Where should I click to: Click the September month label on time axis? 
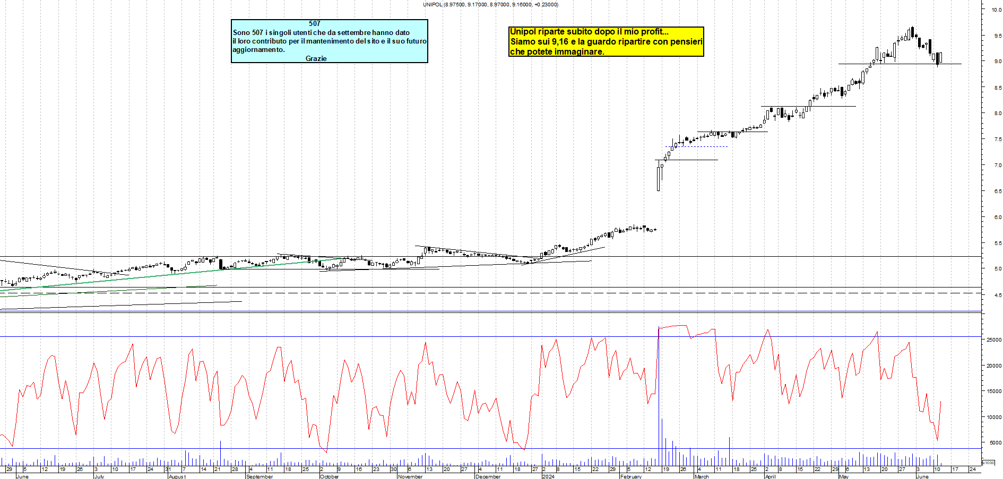(260, 476)
